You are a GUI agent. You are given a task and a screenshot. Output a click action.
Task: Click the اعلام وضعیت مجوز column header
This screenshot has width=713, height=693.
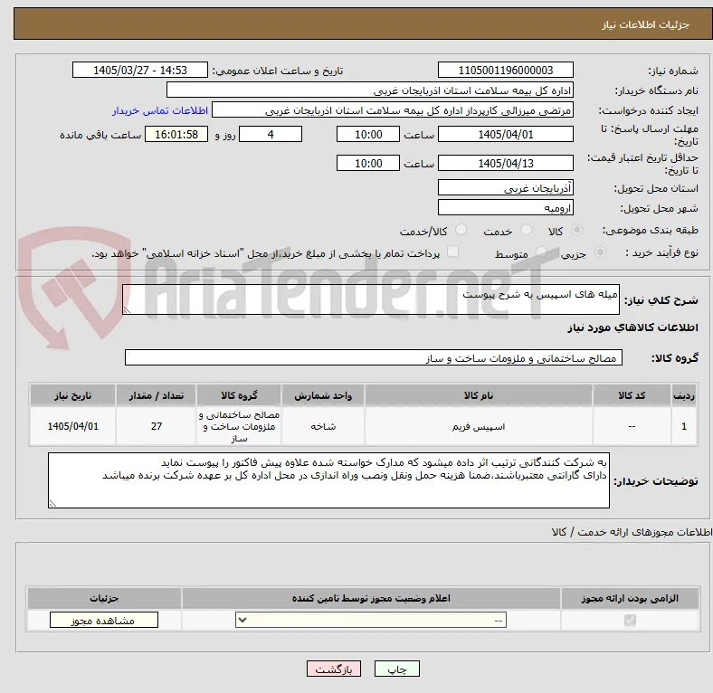click(x=371, y=598)
